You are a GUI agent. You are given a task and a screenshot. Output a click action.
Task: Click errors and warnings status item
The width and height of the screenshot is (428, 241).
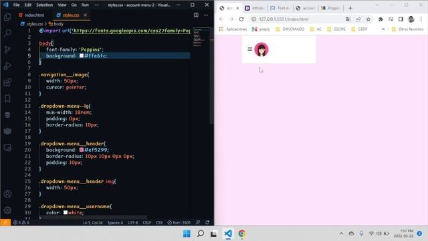(x=21, y=223)
